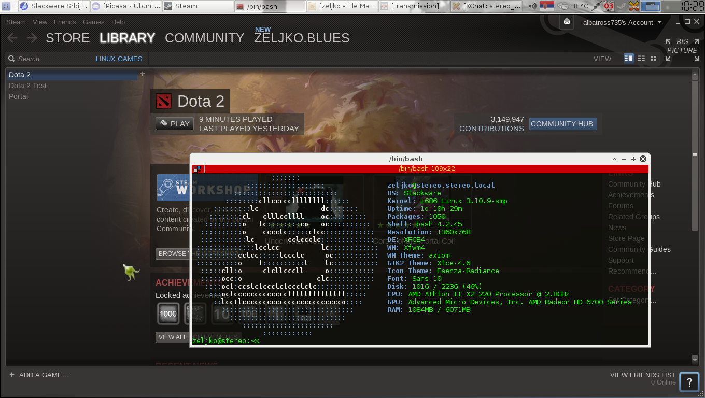Click in the library Search field
The height and width of the screenshot is (398, 705).
pos(52,59)
